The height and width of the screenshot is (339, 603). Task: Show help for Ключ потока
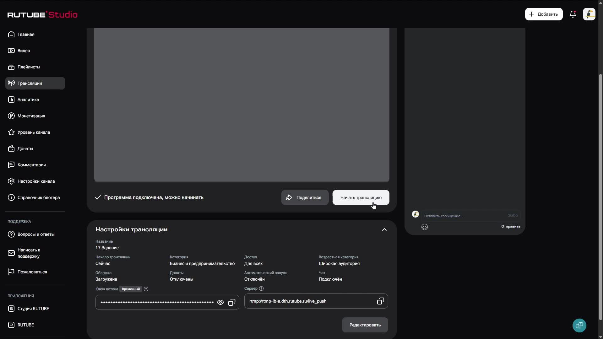(146, 289)
